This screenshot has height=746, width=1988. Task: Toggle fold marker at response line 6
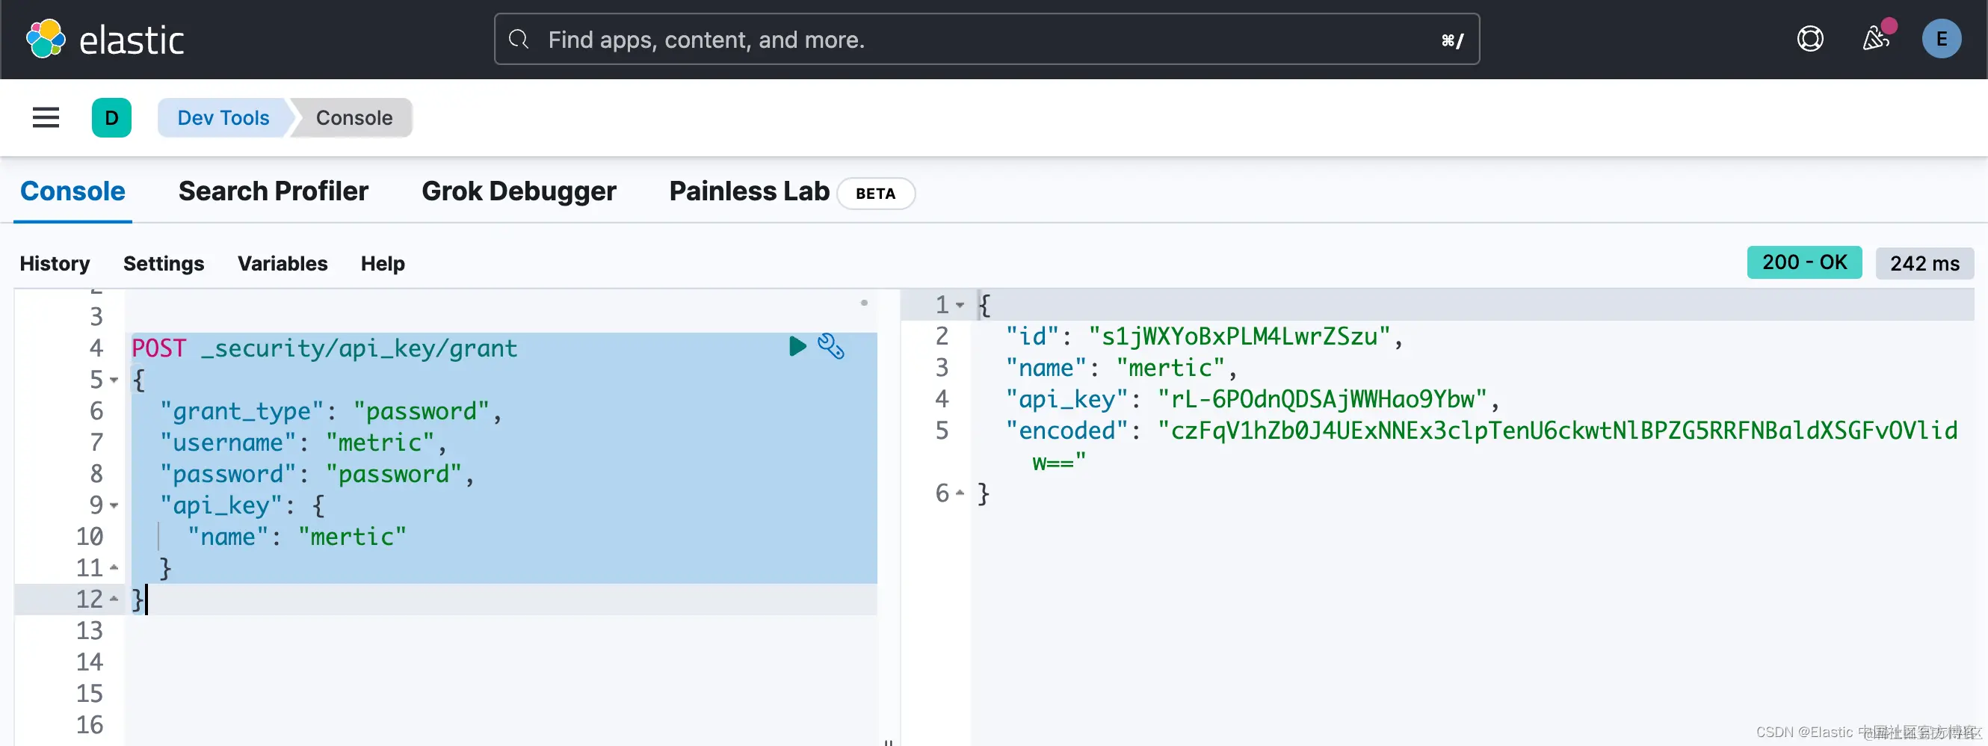pos(960,493)
